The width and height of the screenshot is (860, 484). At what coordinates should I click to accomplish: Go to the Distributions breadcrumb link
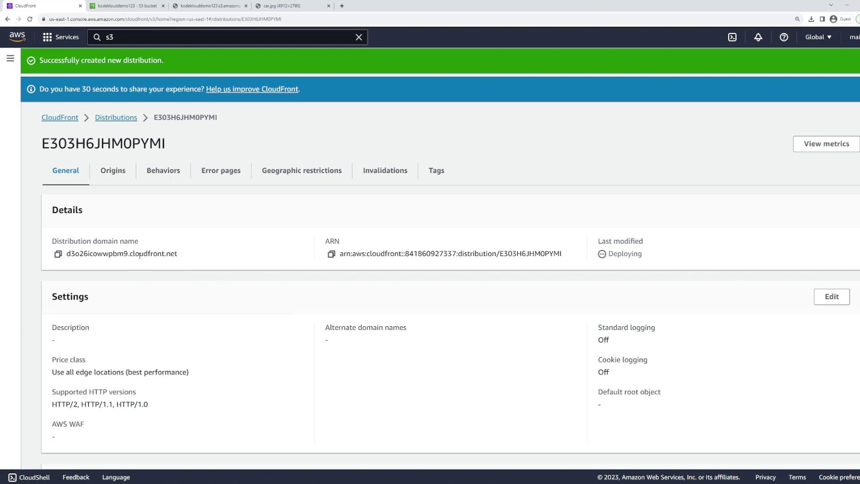[x=116, y=117]
